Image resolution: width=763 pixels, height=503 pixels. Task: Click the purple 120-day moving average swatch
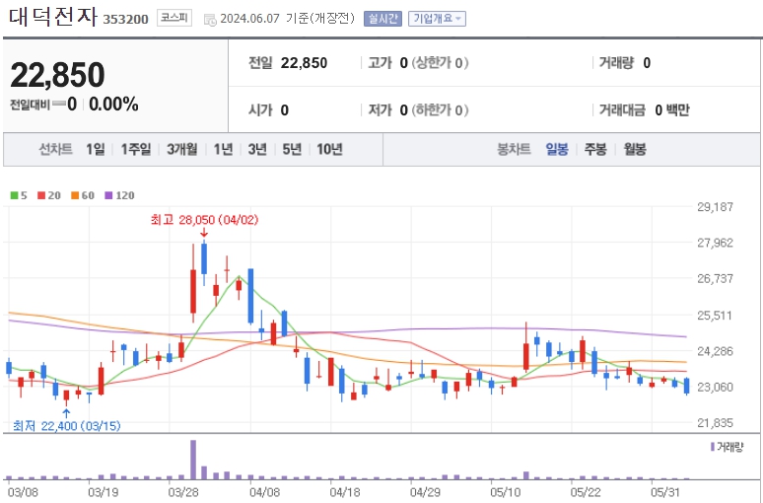pos(108,195)
